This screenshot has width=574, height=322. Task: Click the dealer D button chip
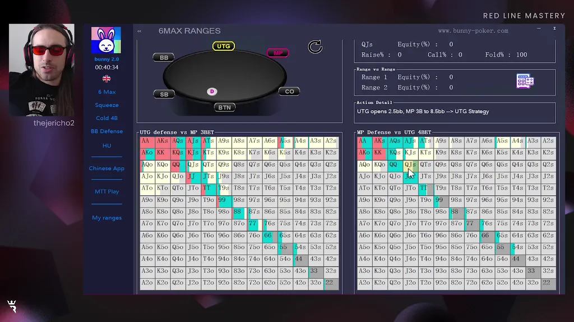[211, 92]
